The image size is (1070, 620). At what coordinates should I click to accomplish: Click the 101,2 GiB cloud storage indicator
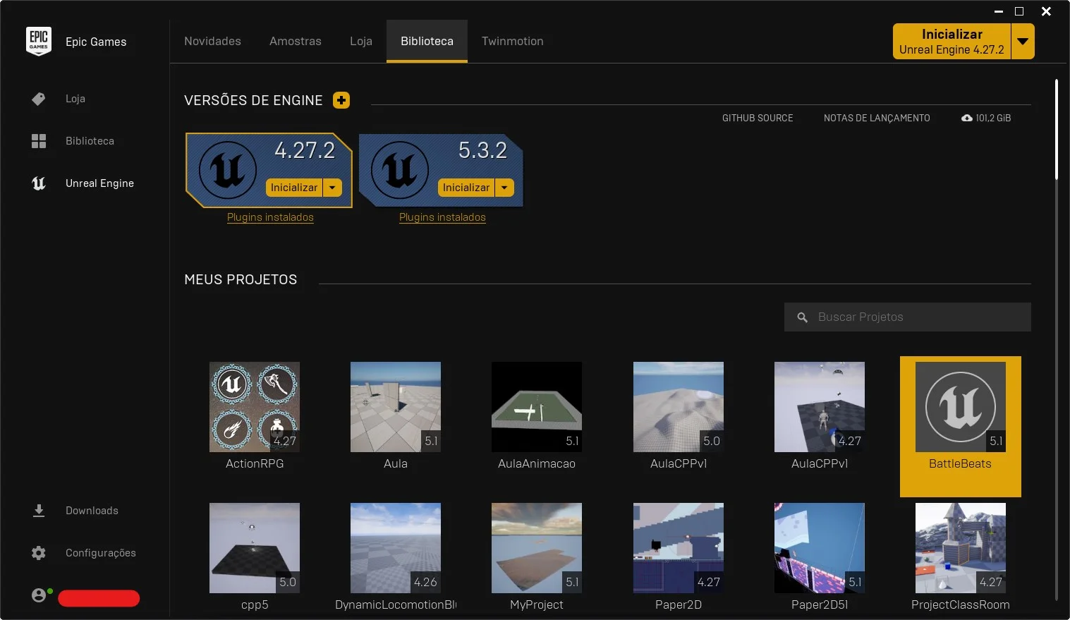point(986,118)
